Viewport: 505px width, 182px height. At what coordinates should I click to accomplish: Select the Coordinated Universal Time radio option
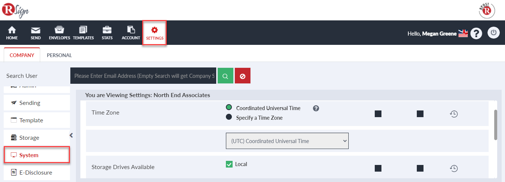(x=229, y=107)
